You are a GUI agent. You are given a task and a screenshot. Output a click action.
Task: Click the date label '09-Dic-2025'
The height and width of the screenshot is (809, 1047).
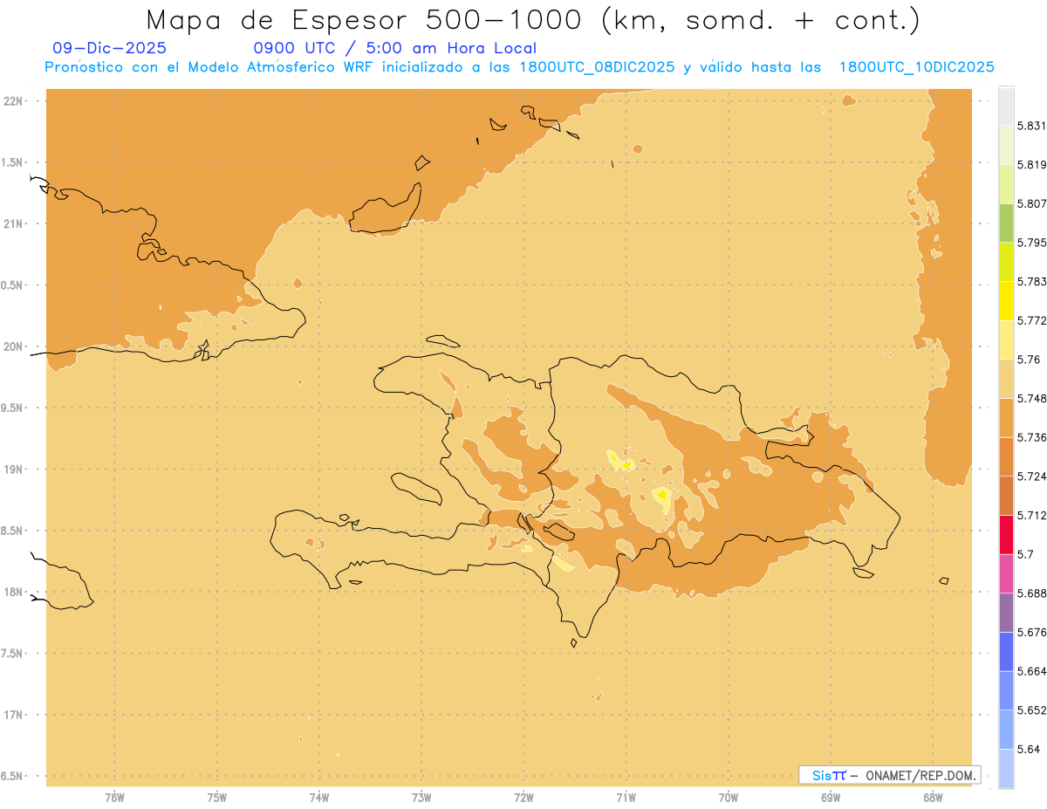click(x=109, y=49)
